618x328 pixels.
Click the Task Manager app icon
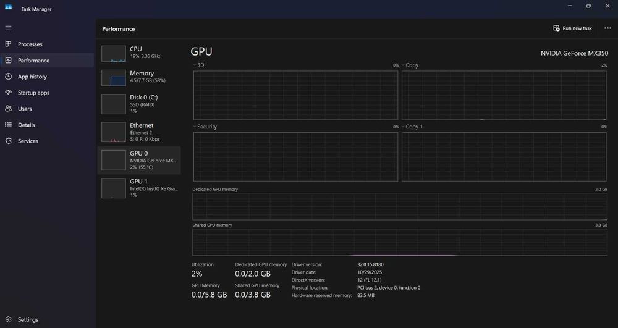8,7
